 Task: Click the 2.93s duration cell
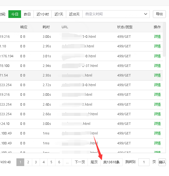click(47, 75)
